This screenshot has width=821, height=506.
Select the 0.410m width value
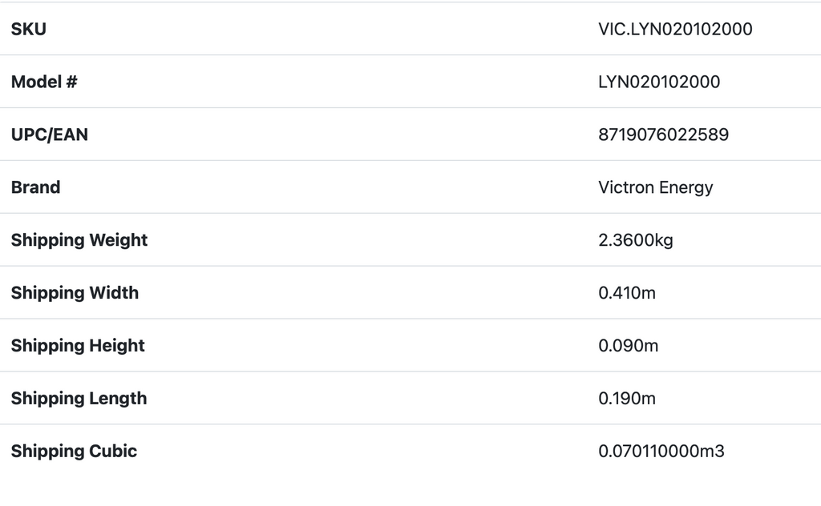tap(627, 293)
